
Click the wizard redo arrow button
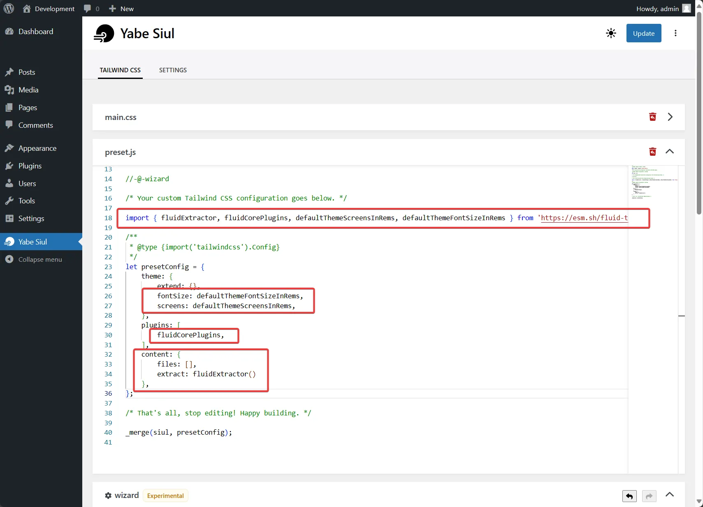(649, 496)
